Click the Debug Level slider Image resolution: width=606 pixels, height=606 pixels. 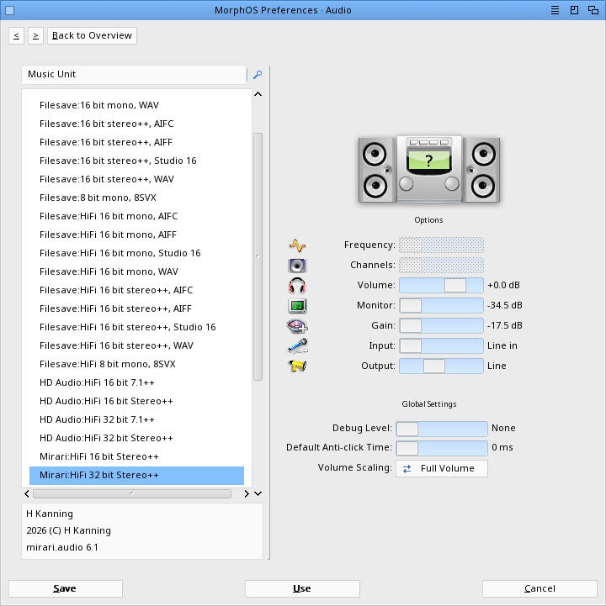click(x=441, y=429)
